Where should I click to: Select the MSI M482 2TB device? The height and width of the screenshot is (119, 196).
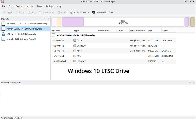pyautogui.click(x=25, y=24)
